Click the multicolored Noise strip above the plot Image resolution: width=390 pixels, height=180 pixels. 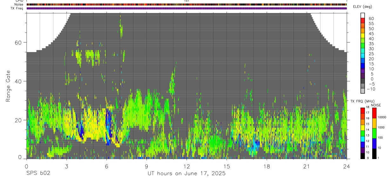pyautogui.click(x=187, y=4)
